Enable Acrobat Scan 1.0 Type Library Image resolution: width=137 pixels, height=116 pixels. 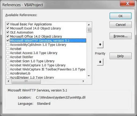[8, 61]
